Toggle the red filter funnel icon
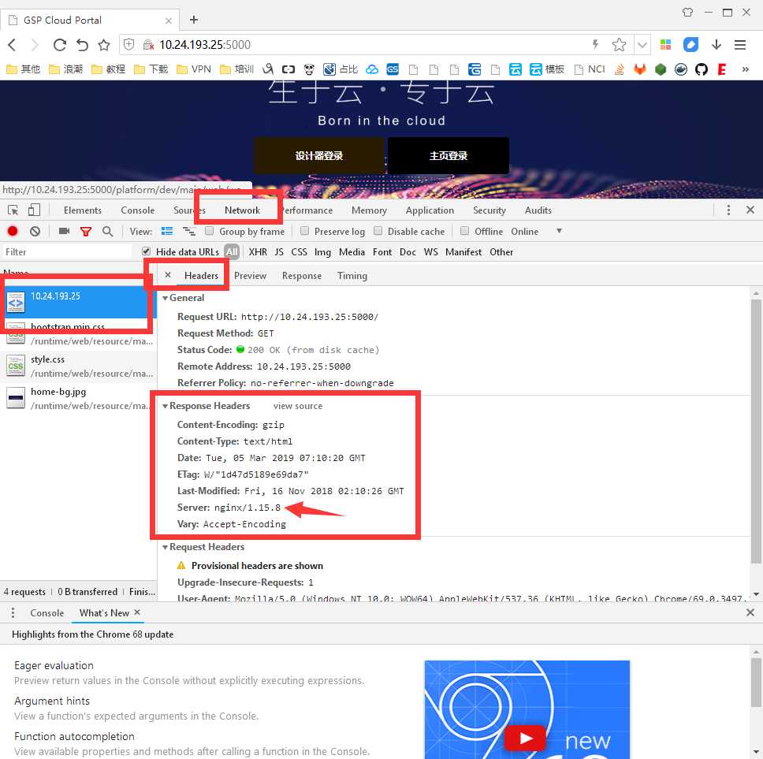The height and width of the screenshot is (759, 763). (x=86, y=232)
